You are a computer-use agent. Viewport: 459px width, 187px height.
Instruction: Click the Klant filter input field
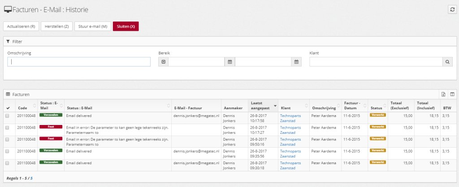(x=376, y=62)
